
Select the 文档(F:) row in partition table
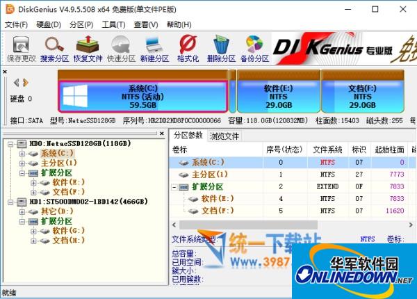(x=293, y=211)
